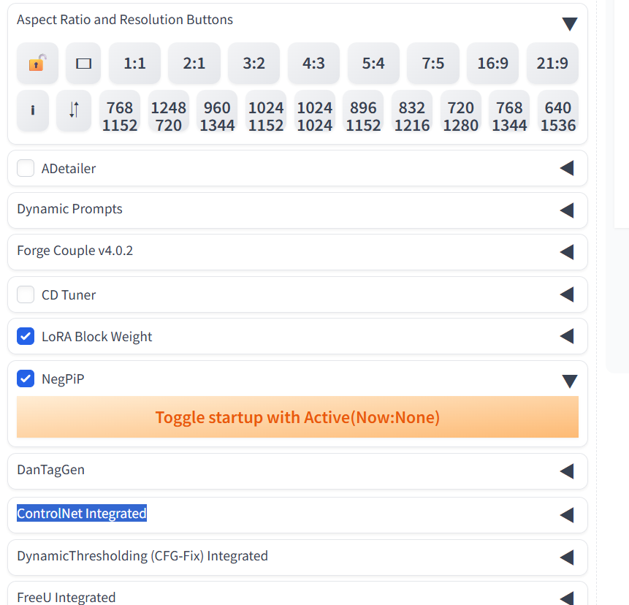Image resolution: width=629 pixels, height=605 pixels.
Task: Enable the ADetailer checkbox
Action: [x=26, y=169]
